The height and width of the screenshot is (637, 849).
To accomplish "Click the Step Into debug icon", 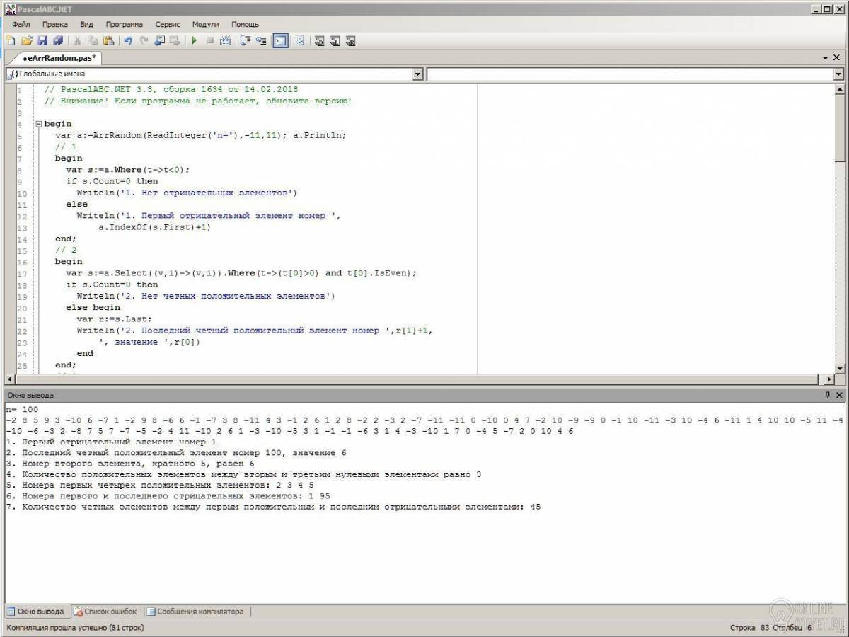I will click(x=261, y=41).
